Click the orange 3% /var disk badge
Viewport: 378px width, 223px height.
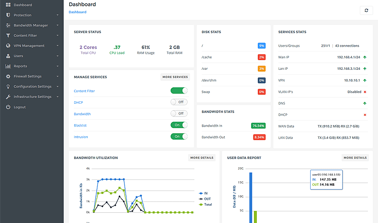click(x=262, y=69)
